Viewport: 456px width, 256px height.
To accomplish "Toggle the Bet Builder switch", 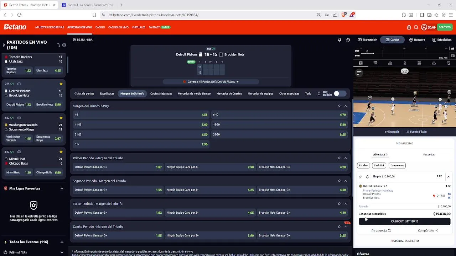I will 340,94.
